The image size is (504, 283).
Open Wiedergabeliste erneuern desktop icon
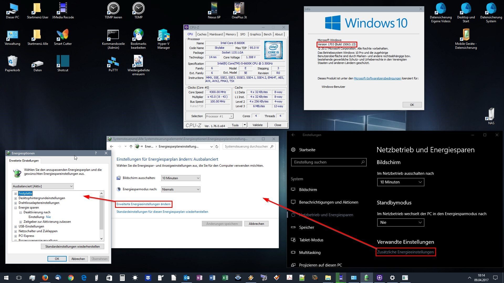click(x=138, y=66)
